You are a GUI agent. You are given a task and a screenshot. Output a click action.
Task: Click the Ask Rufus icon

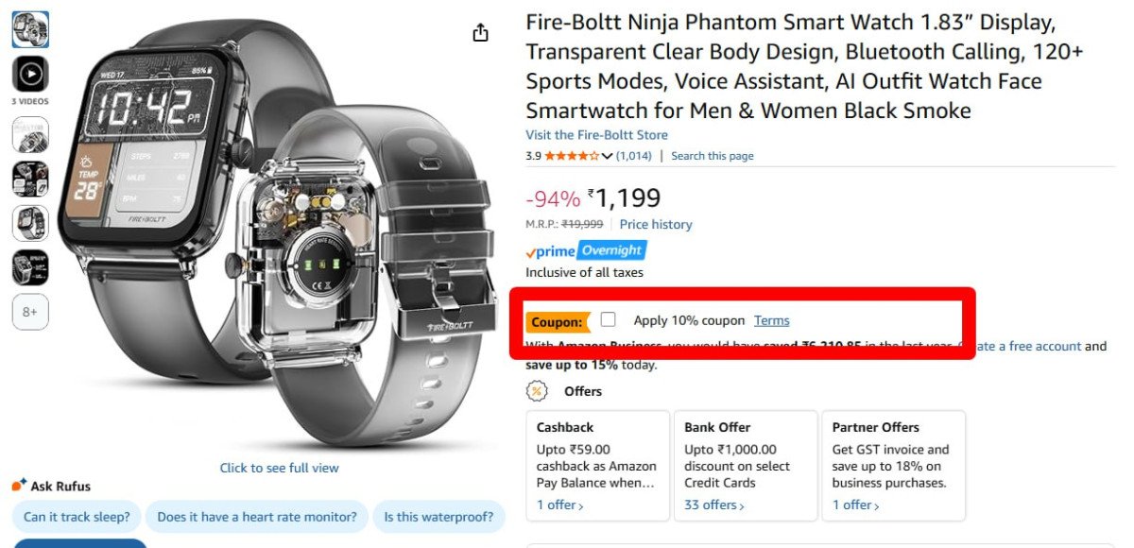point(19,486)
